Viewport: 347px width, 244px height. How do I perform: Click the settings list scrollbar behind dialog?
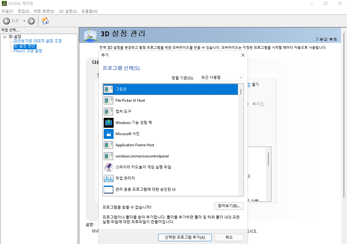tap(268, 159)
